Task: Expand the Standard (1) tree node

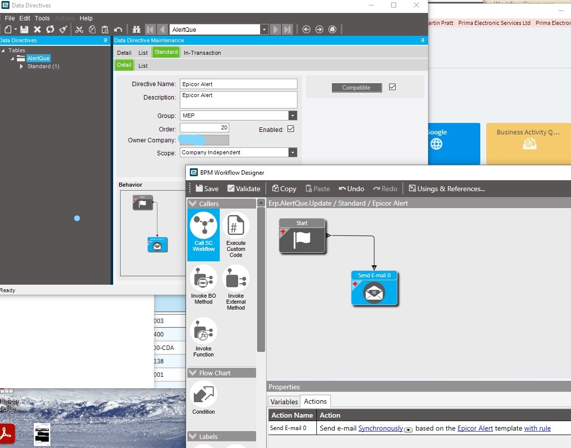Action: click(21, 67)
